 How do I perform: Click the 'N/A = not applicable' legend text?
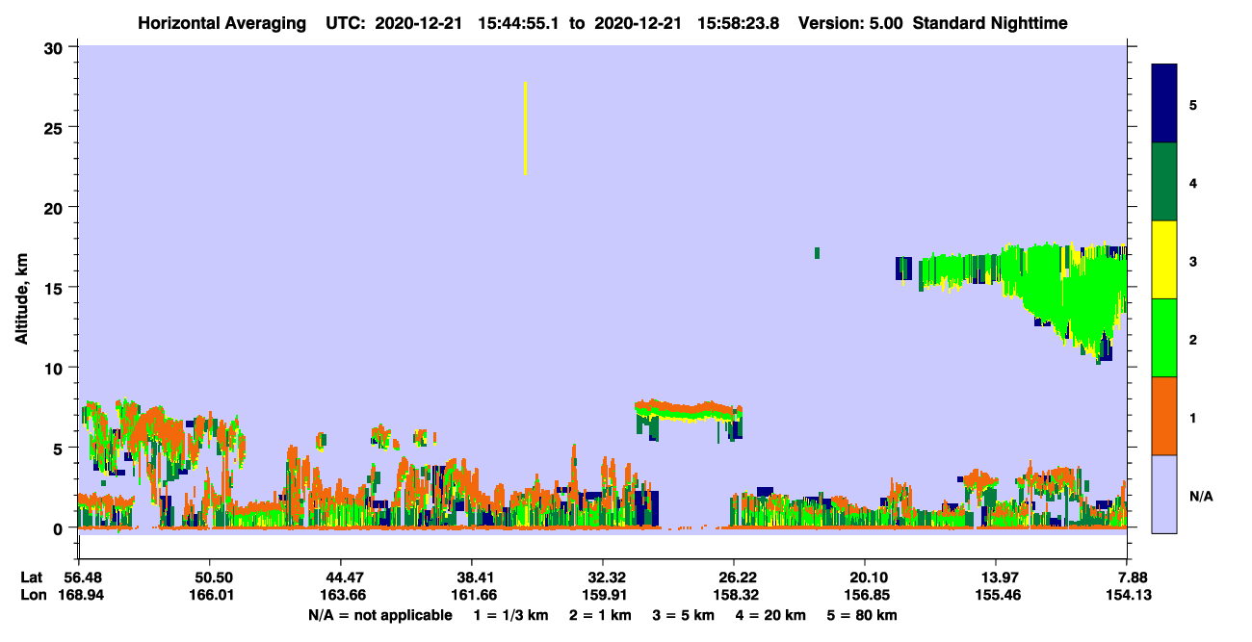tap(379, 615)
